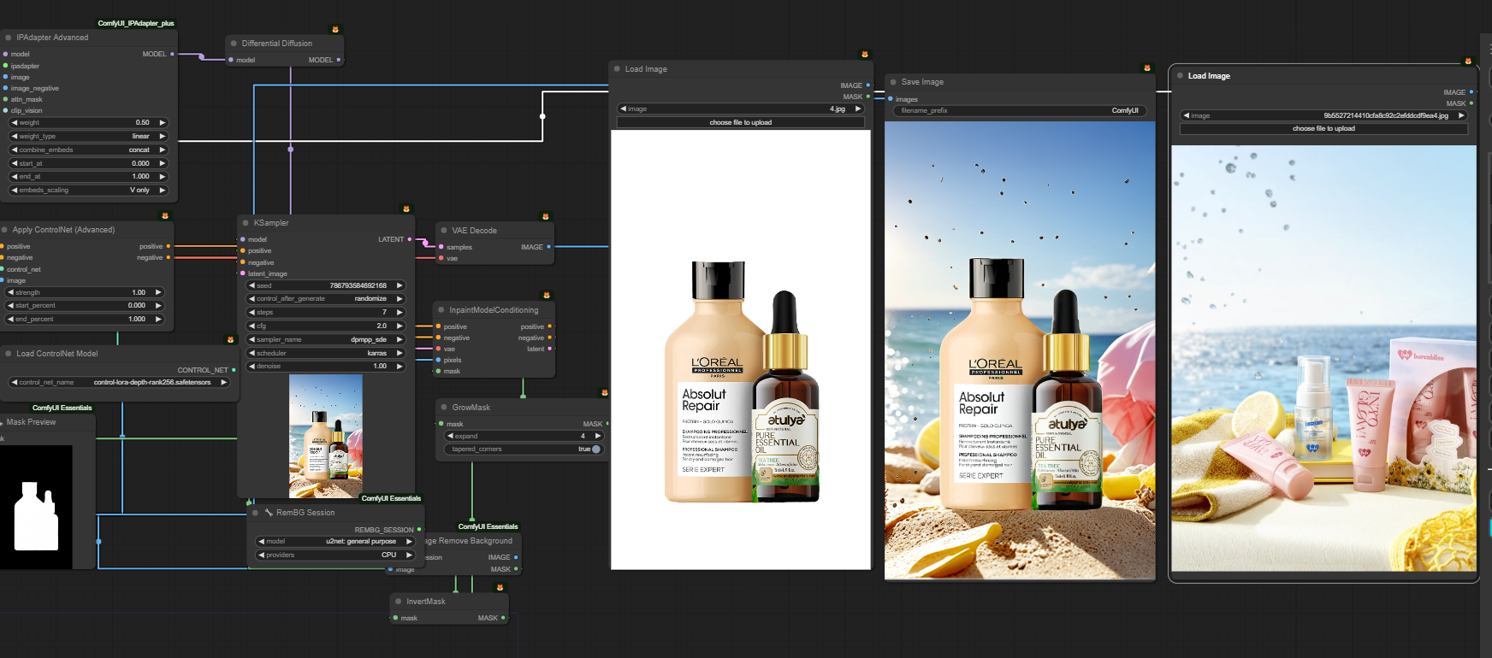This screenshot has height=658, width=1492.
Task: Click the KSampler denoise value slider
Action: pyautogui.click(x=325, y=367)
